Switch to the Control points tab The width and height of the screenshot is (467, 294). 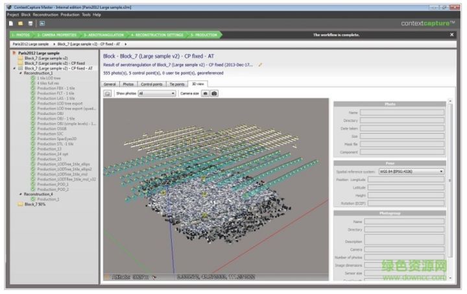click(x=151, y=84)
